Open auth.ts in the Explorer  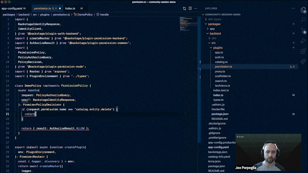click(219, 57)
